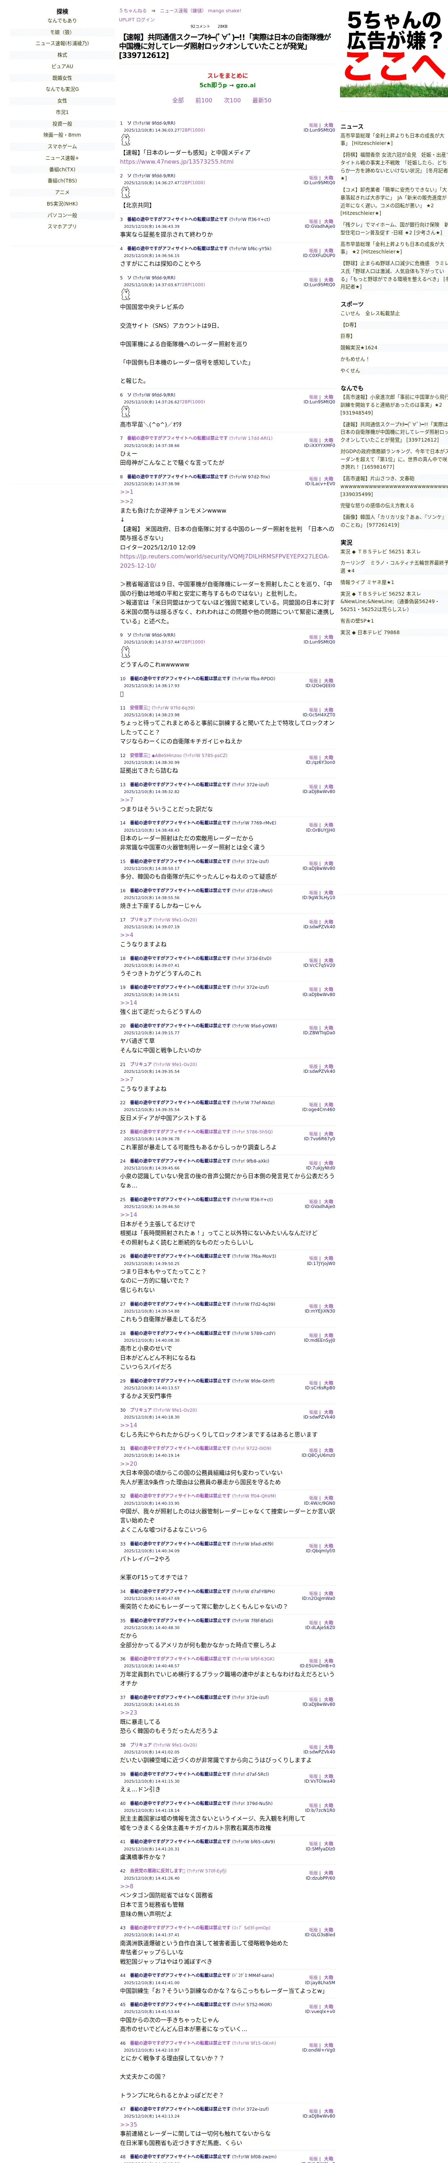Open the 5ch即うp → gzo.ai link
Viewport: 448px width, 2163px height.
click(x=227, y=85)
